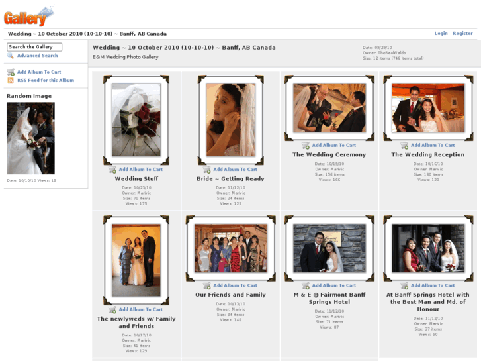Focus the Search the Gallery field

pos(34,47)
